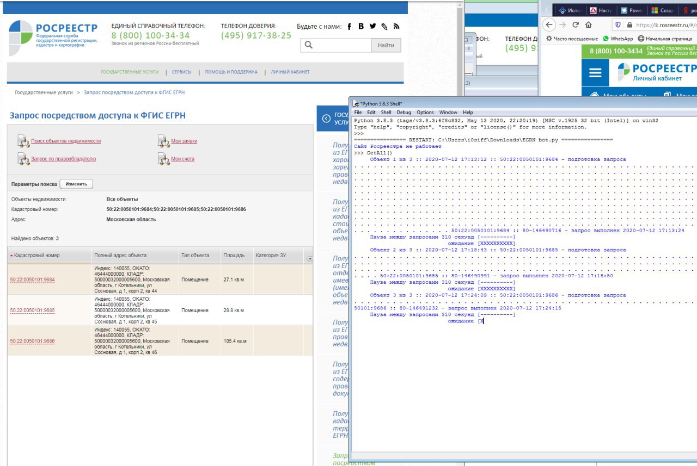Open cadastral number 50:22:0050101:9685 link
697x466 pixels.
(x=32, y=310)
